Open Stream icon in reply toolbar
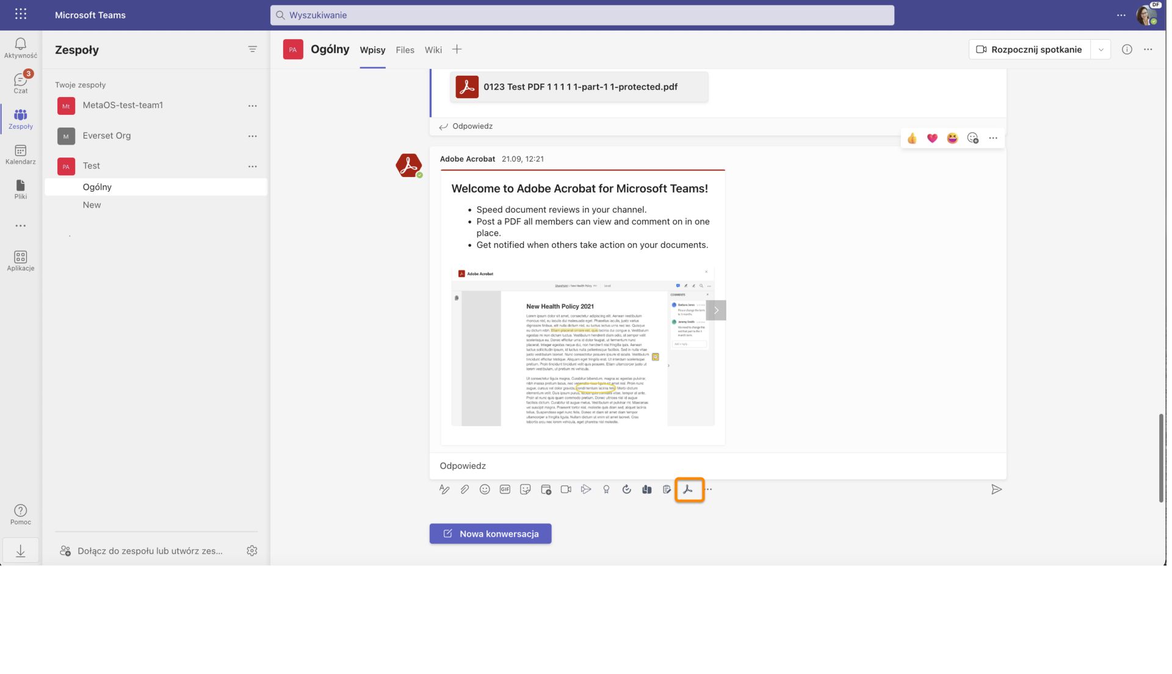The width and height of the screenshot is (1172, 674). coord(586,490)
